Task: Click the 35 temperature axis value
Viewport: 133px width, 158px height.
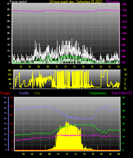Action: (124, 104)
